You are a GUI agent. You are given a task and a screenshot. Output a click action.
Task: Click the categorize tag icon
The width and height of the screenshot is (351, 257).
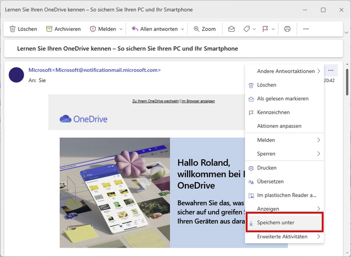click(246, 29)
